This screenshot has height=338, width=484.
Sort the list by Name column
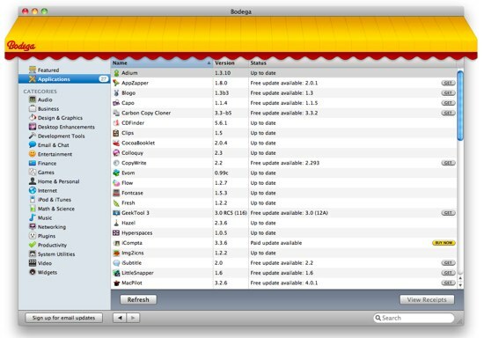pos(162,62)
